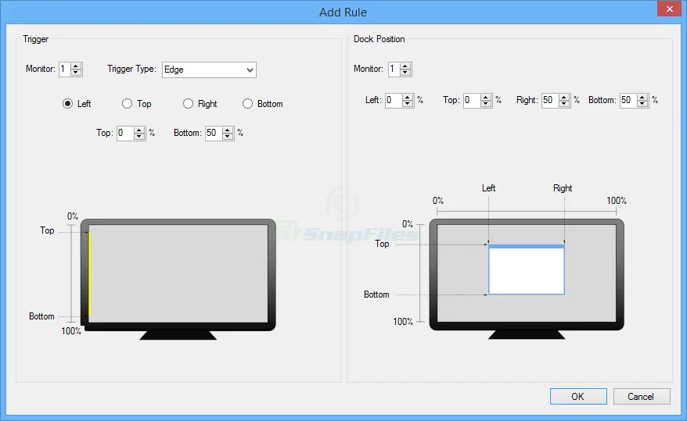The image size is (687, 421).
Task: Select the Right edge radio button
Action: pyautogui.click(x=188, y=104)
